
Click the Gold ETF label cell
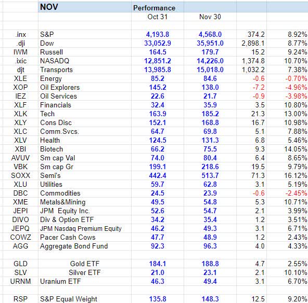(x=85, y=264)
